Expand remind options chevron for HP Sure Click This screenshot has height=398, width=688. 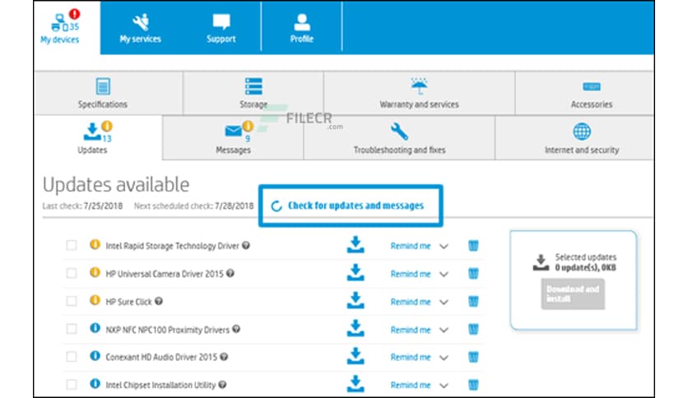pyautogui.click(x=444, y=302)
